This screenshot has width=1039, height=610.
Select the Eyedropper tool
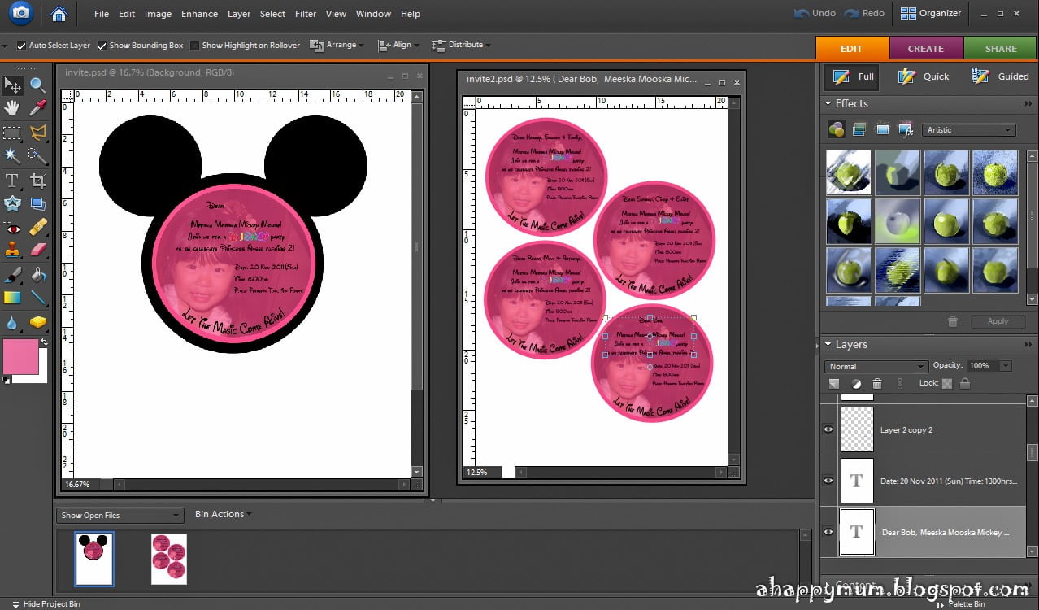tap(37, 108)
